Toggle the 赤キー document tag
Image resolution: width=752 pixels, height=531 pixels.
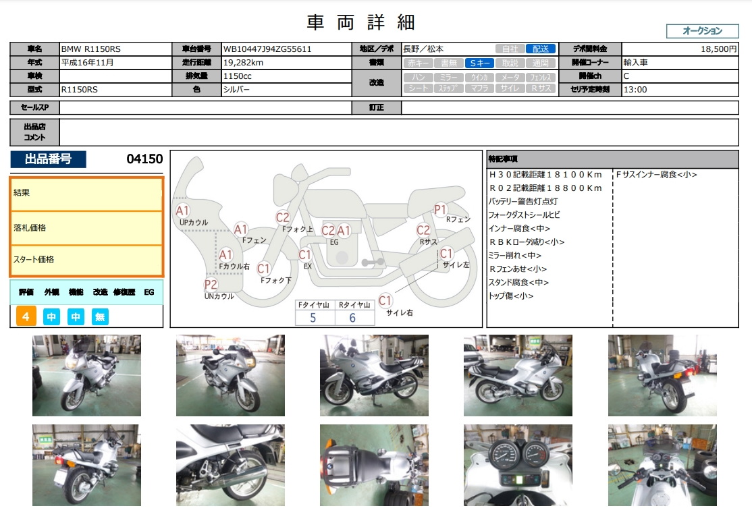tap(417, 63)
